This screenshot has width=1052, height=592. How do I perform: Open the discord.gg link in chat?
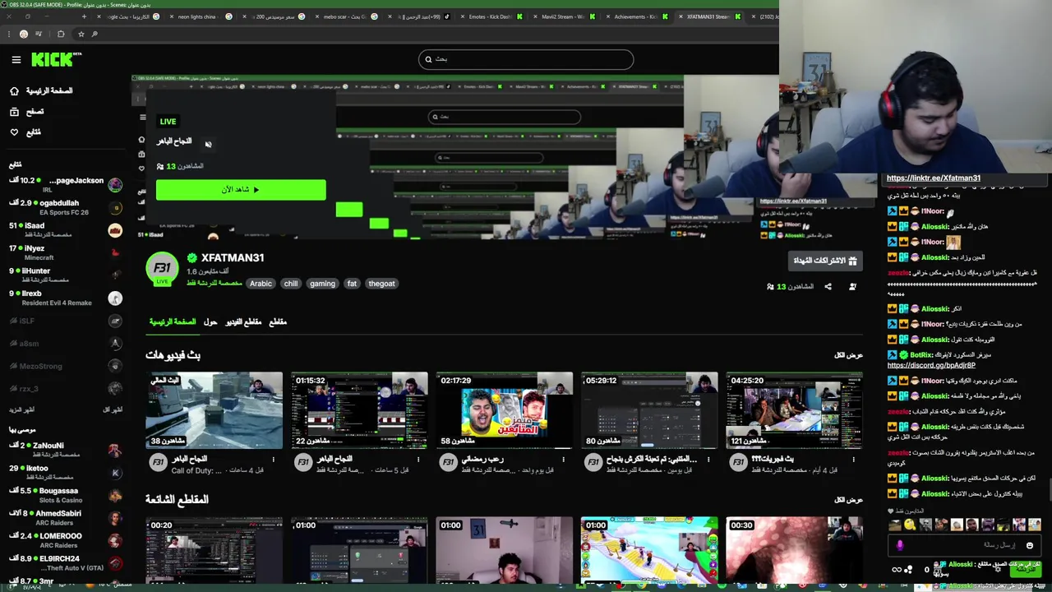931,365
